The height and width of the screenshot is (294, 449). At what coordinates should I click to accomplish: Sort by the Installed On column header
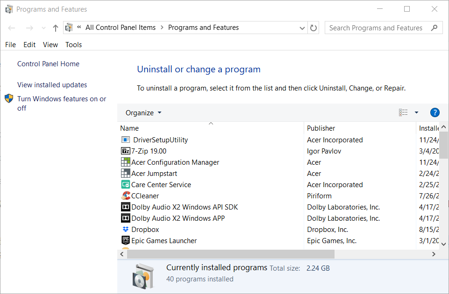click(x=428, y=128)
